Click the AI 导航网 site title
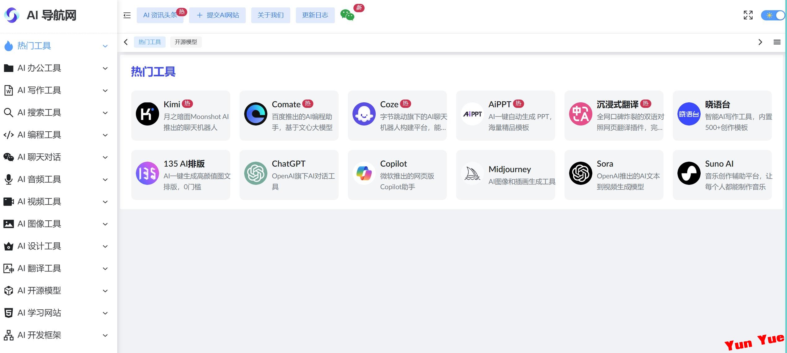Viewport: 787px width, 353px height. pos(51,15)
